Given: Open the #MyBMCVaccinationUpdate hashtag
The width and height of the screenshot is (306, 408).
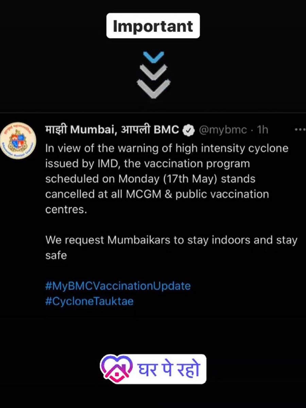Looking at the screenshot, I should pyautogui.click(x=118, y=286).
